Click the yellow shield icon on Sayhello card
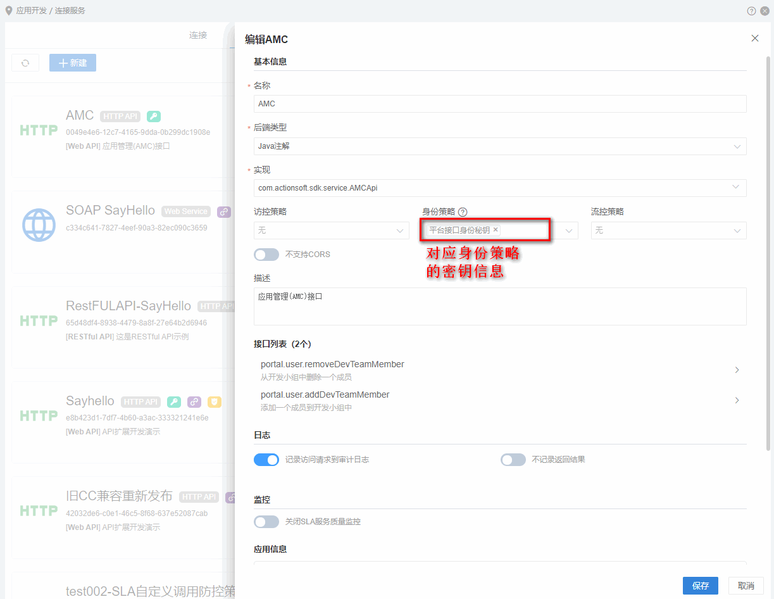 215,402
